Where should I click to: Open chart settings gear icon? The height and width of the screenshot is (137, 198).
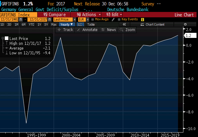click(185, 24)
